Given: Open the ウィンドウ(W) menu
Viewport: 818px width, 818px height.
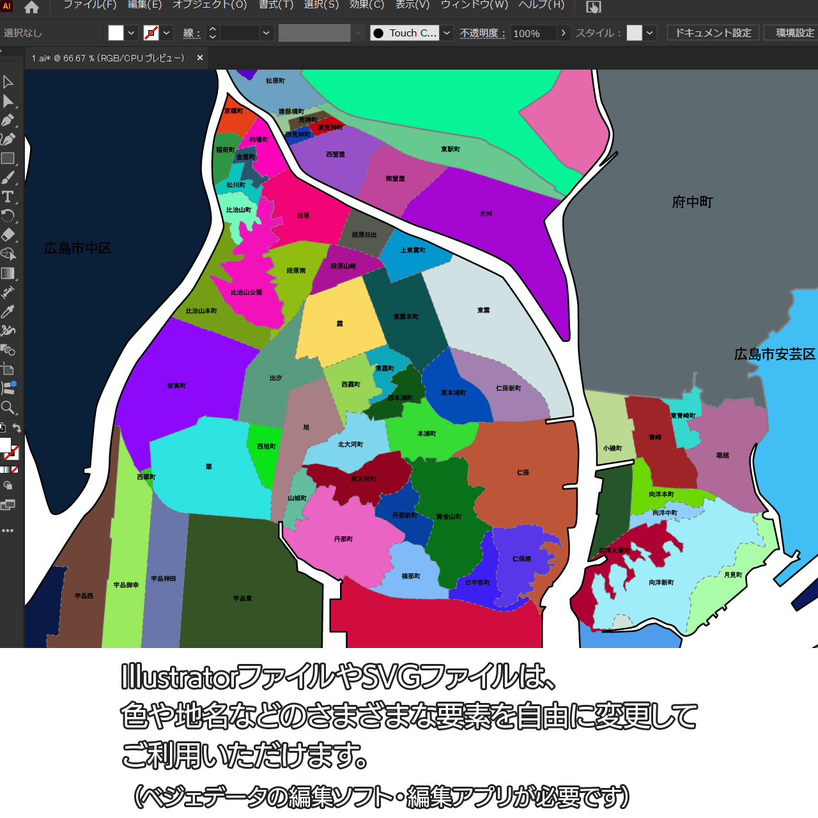Looking at the screenshot, I should click(x=474, y=5).
